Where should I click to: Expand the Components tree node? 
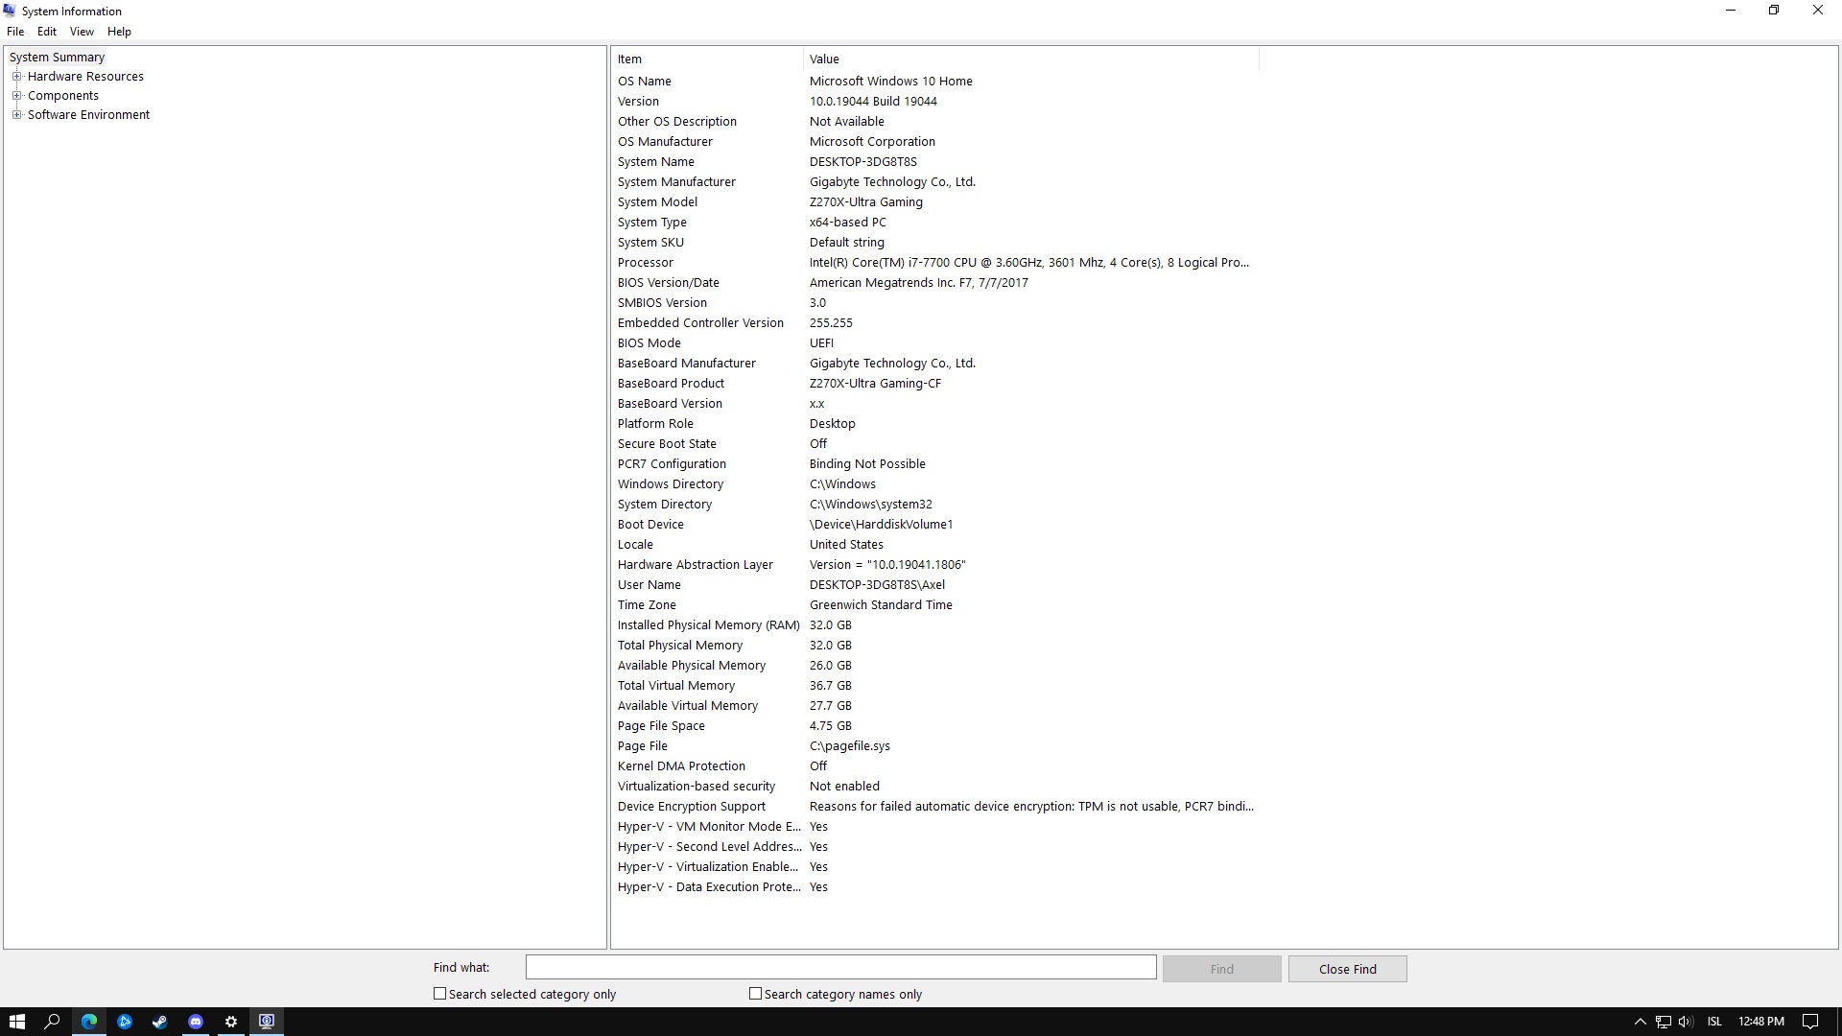pyautogui.click(x=16, y=96)
